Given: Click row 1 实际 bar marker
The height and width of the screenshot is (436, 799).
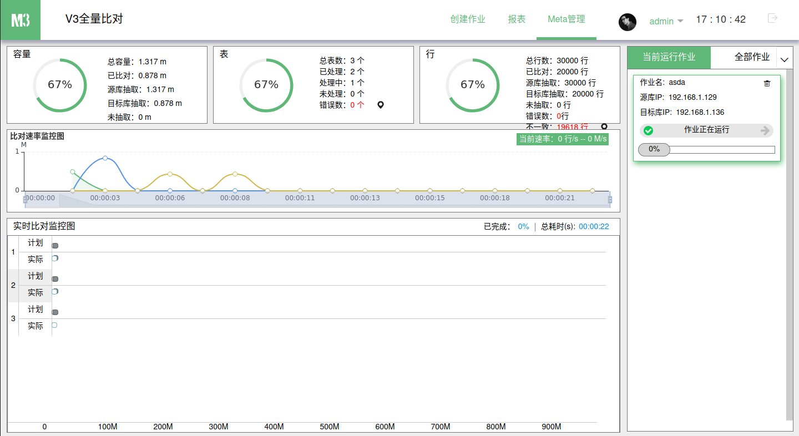Looking at the screenshot, I should coord(55,258).
